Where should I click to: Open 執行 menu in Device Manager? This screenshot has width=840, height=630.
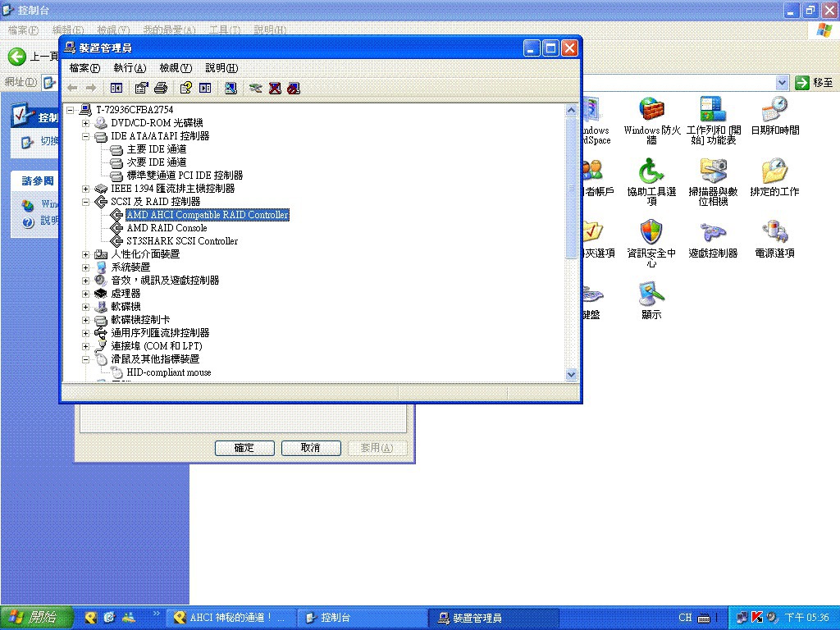pos(130,68)
